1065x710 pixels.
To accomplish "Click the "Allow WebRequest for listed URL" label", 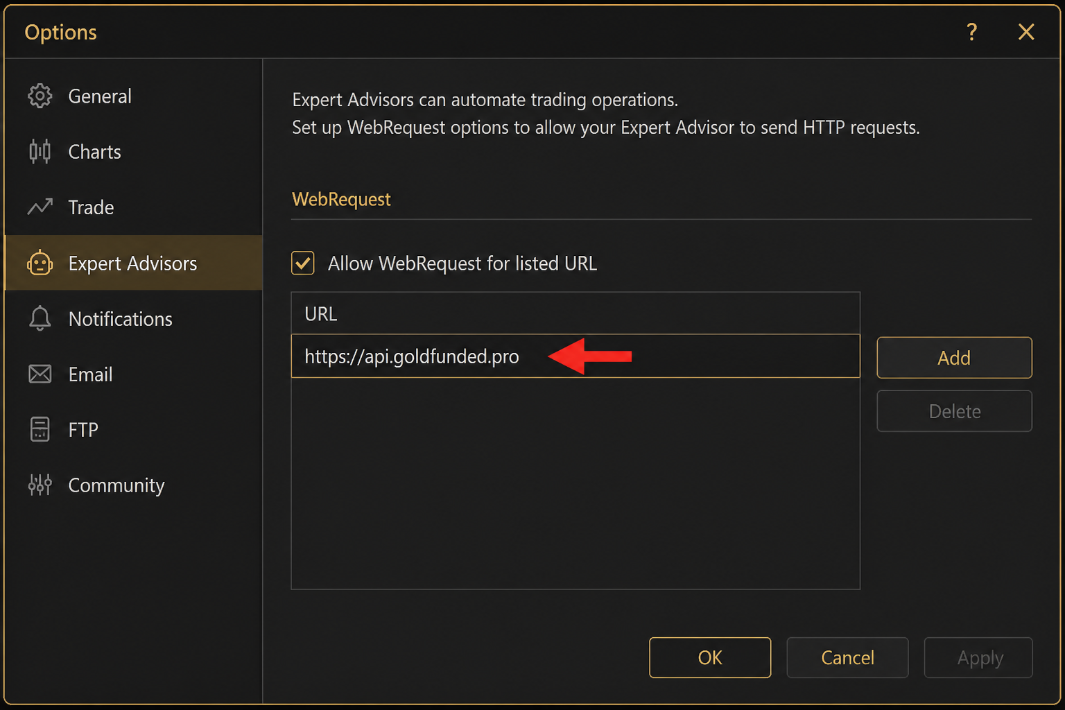I will 462,263.
